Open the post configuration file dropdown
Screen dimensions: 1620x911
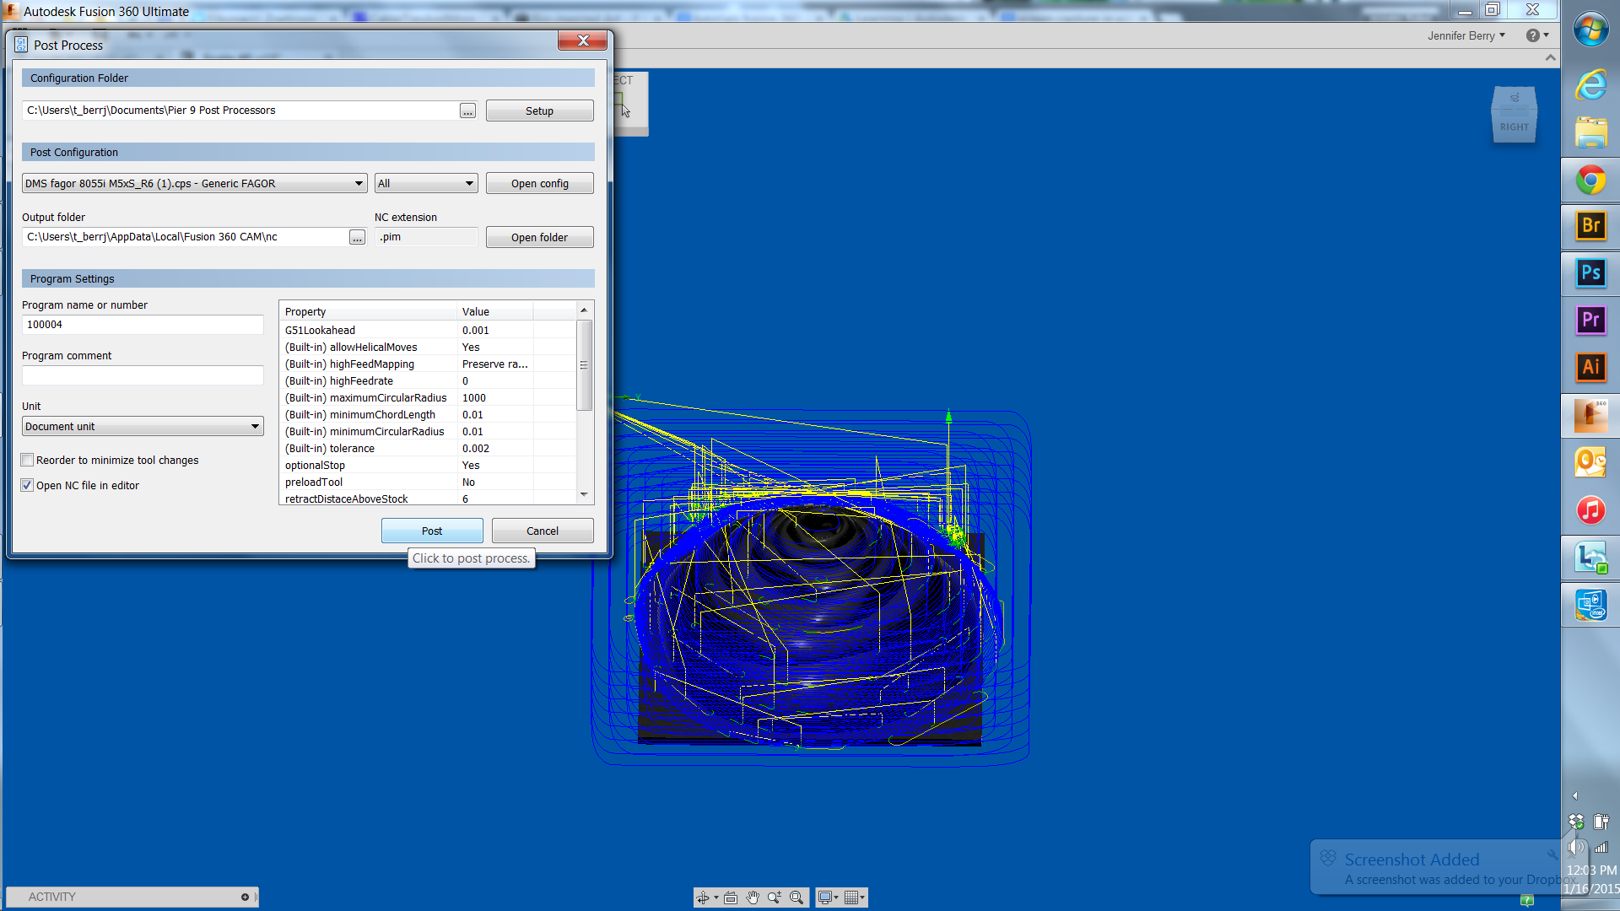click(194, 183)
